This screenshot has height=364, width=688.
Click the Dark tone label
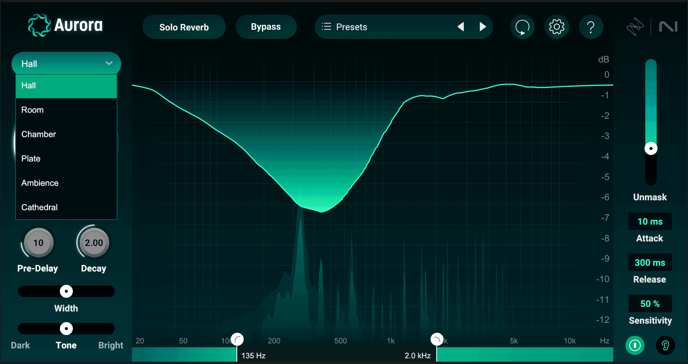point(21,345)
